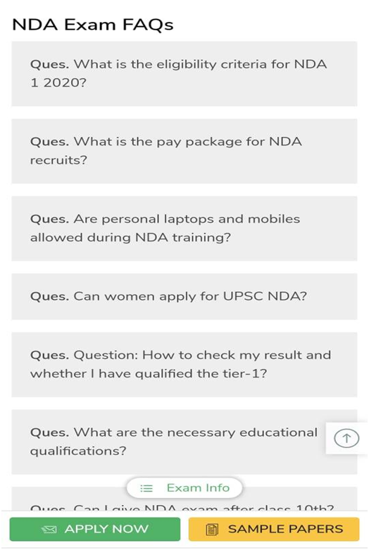The height and width of the screenshot is (553, 369).
Task: Click the NDA Exam FAQs heading
Action: 93,25
